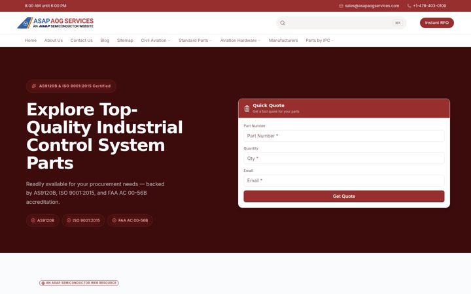471x294 pixels.
Task: Click the AS9120B checkmark badge icon
Action: pyautogui.click(x=33, y=220)
